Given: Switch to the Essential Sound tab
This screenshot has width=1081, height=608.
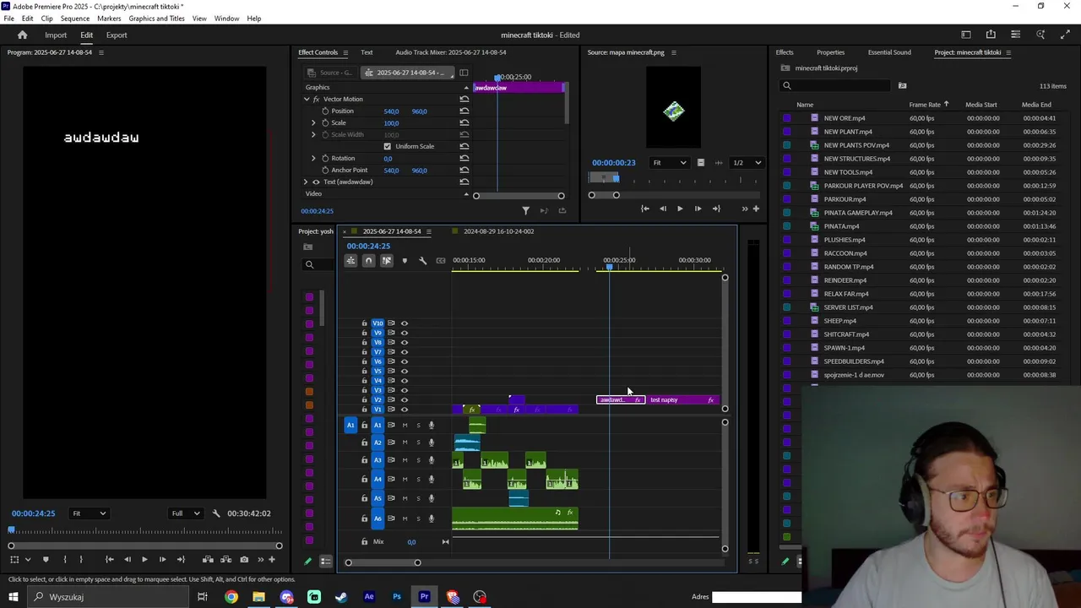Looking at the screenshot, I should point(889,52).
